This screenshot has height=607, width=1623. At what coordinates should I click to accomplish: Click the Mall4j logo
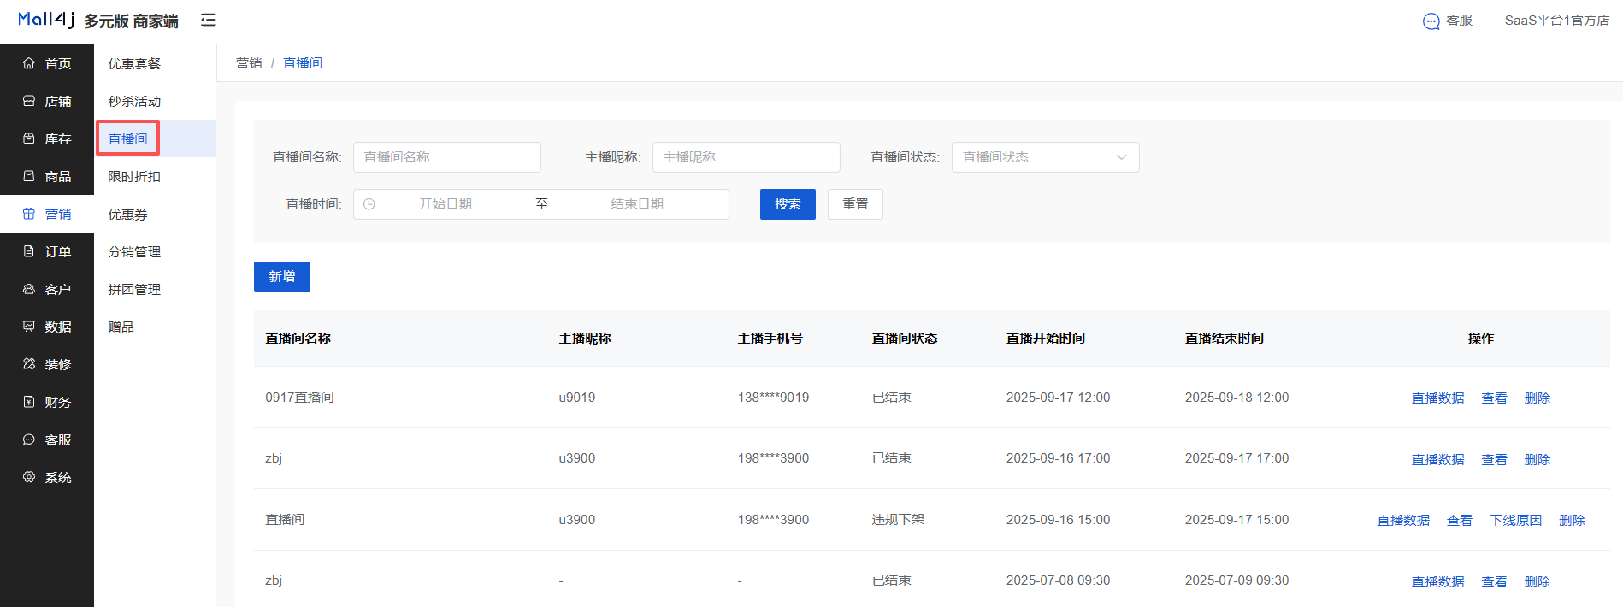46,20
